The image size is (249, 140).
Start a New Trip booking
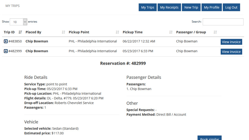[191, 7]
